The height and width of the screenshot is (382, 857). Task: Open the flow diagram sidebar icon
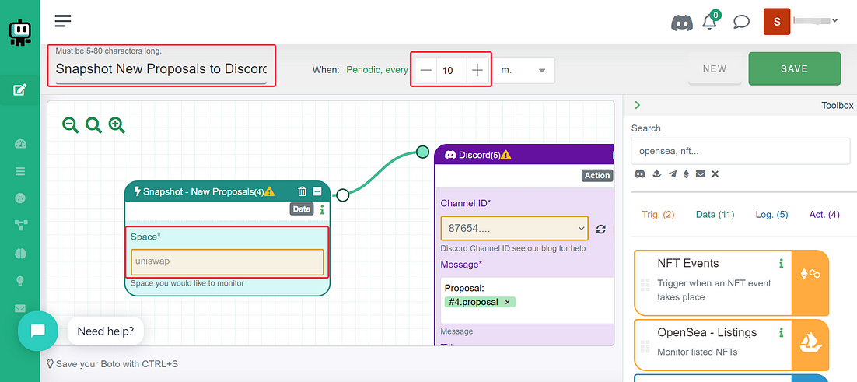pyautogui.click(x=20, y=225)
